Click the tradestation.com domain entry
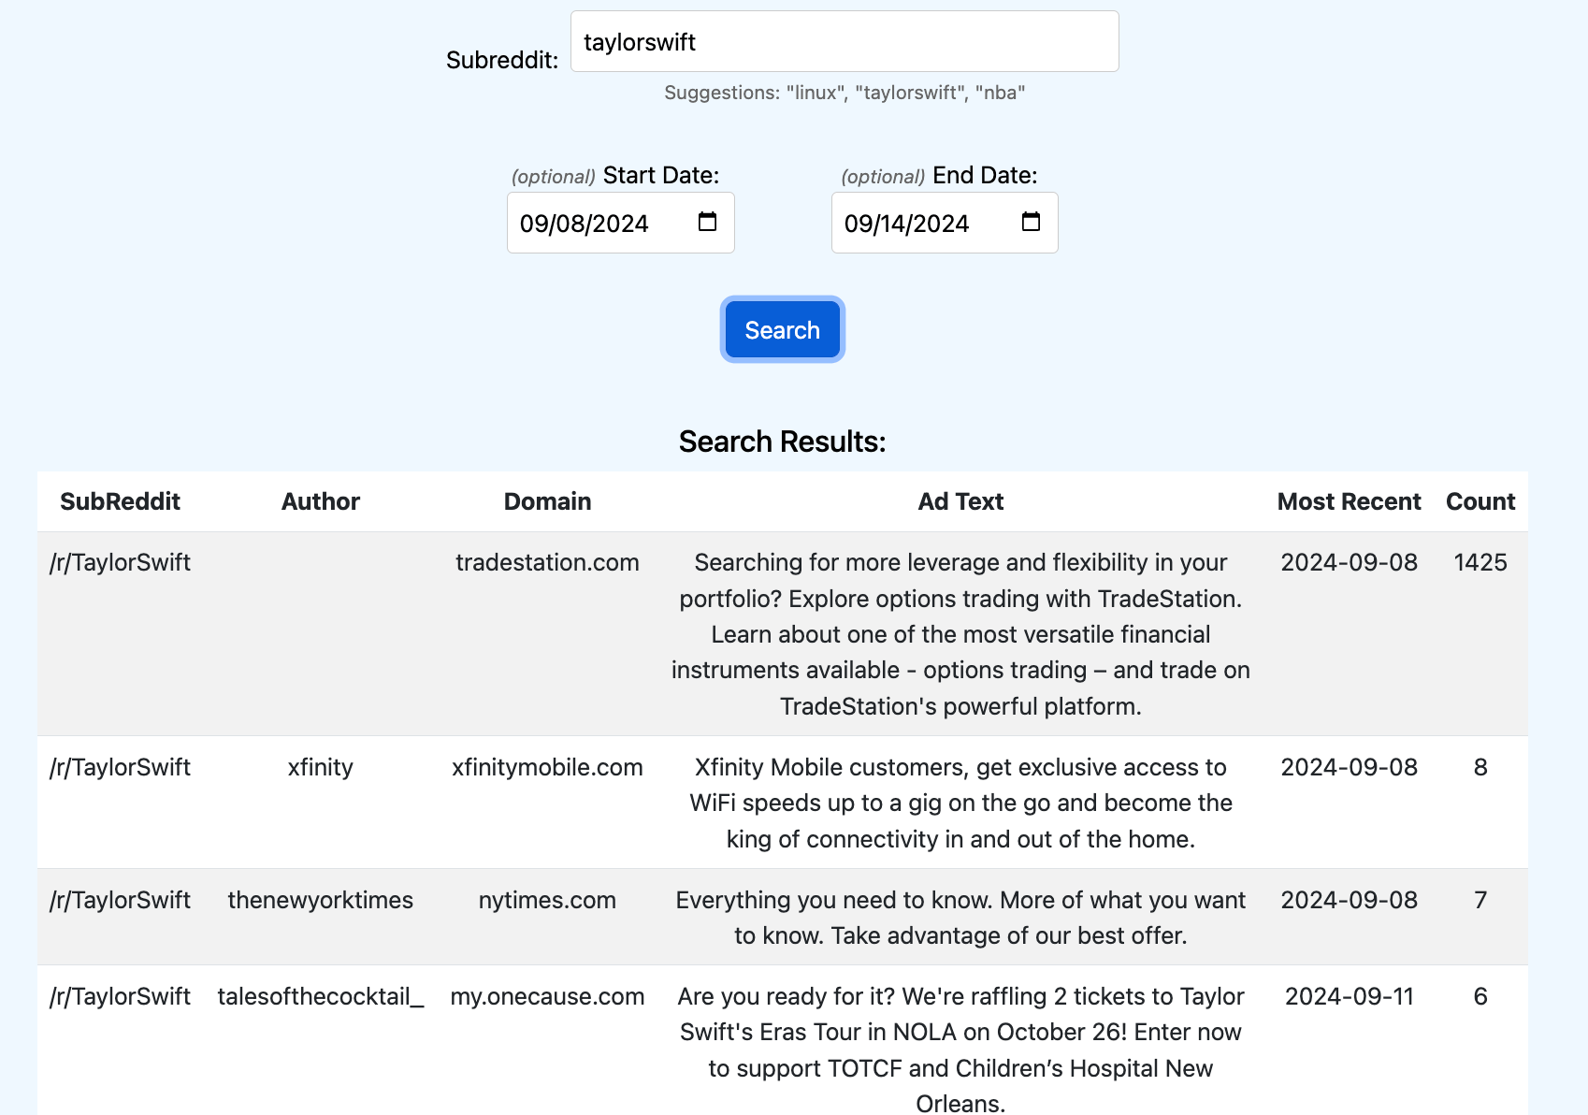 tap(547, 562)
